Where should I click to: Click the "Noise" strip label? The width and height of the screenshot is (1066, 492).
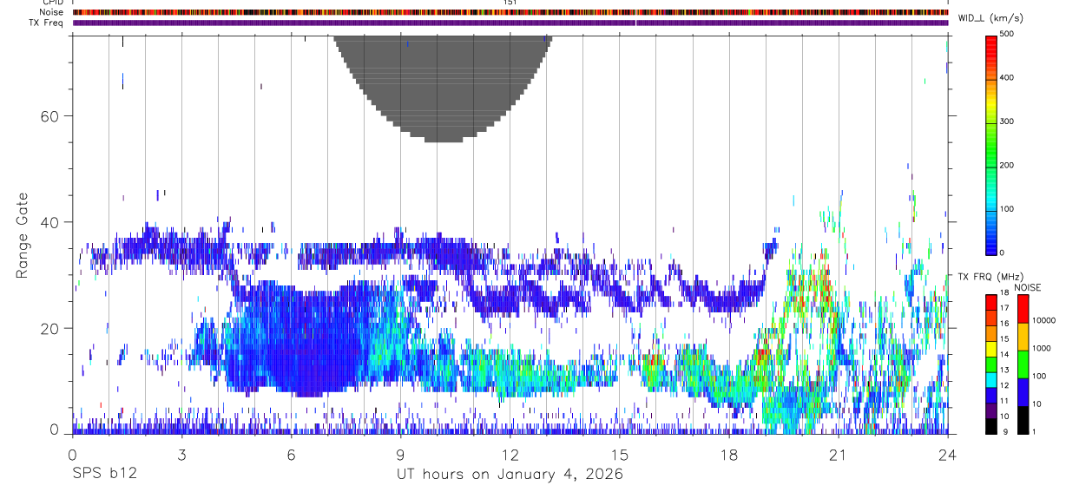coord(52,12)
